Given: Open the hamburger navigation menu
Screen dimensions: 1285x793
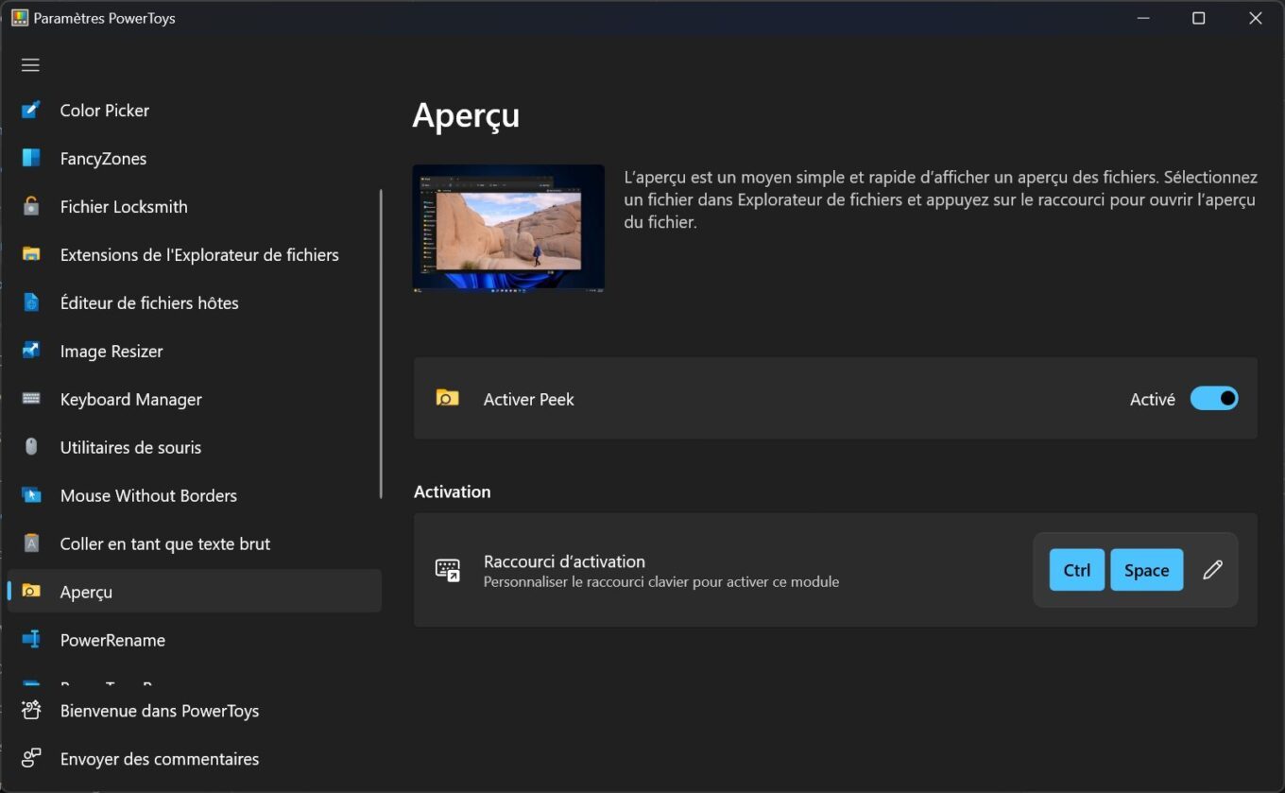Looking at the screenshot, I should (30, 65).
